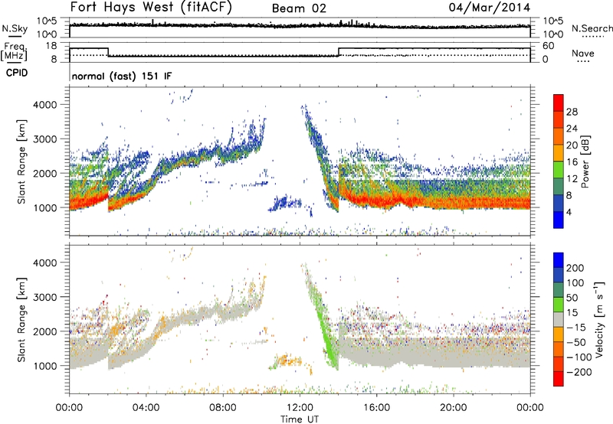This screenshot has width=613, height=424.
Task: Click the "N.Search" legend label
Action: point(592,28)
